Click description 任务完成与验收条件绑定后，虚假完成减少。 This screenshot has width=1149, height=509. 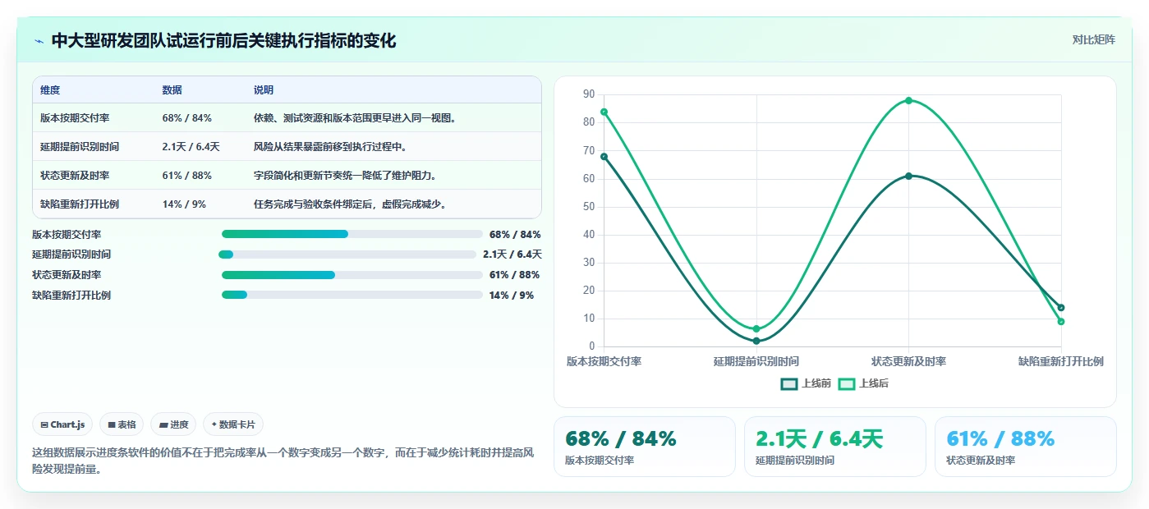pyautogui.click(x=350, y=204)
